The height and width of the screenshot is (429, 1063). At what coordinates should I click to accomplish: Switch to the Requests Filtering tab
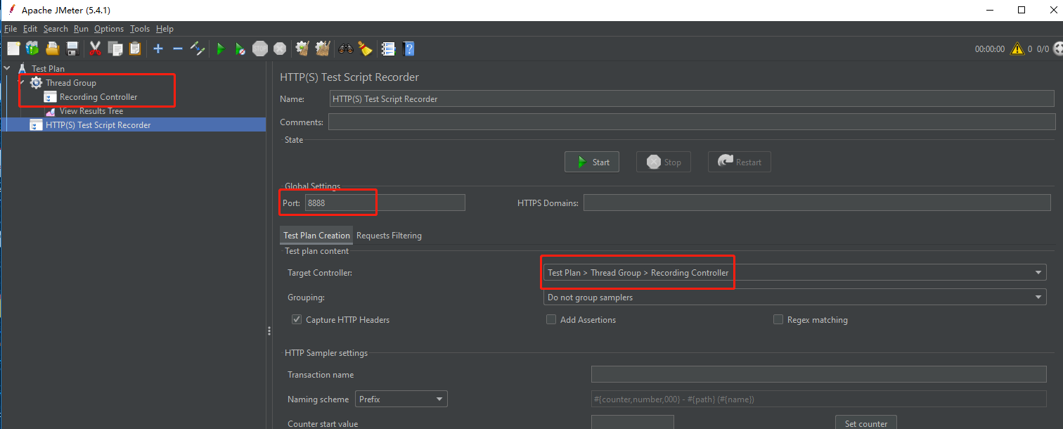coord(389,236)
